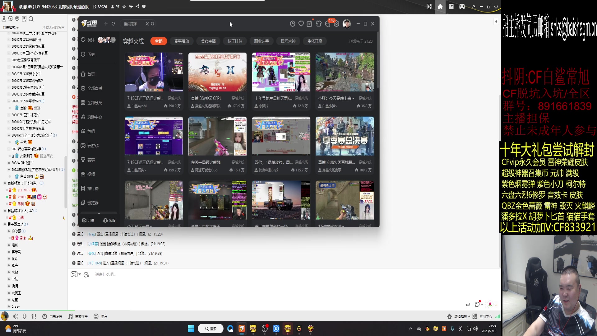Image resolution: width=597 pixels, height=336 pixels.
Task: Open the user avatar in Douyu header
Action: click(346, 24)
